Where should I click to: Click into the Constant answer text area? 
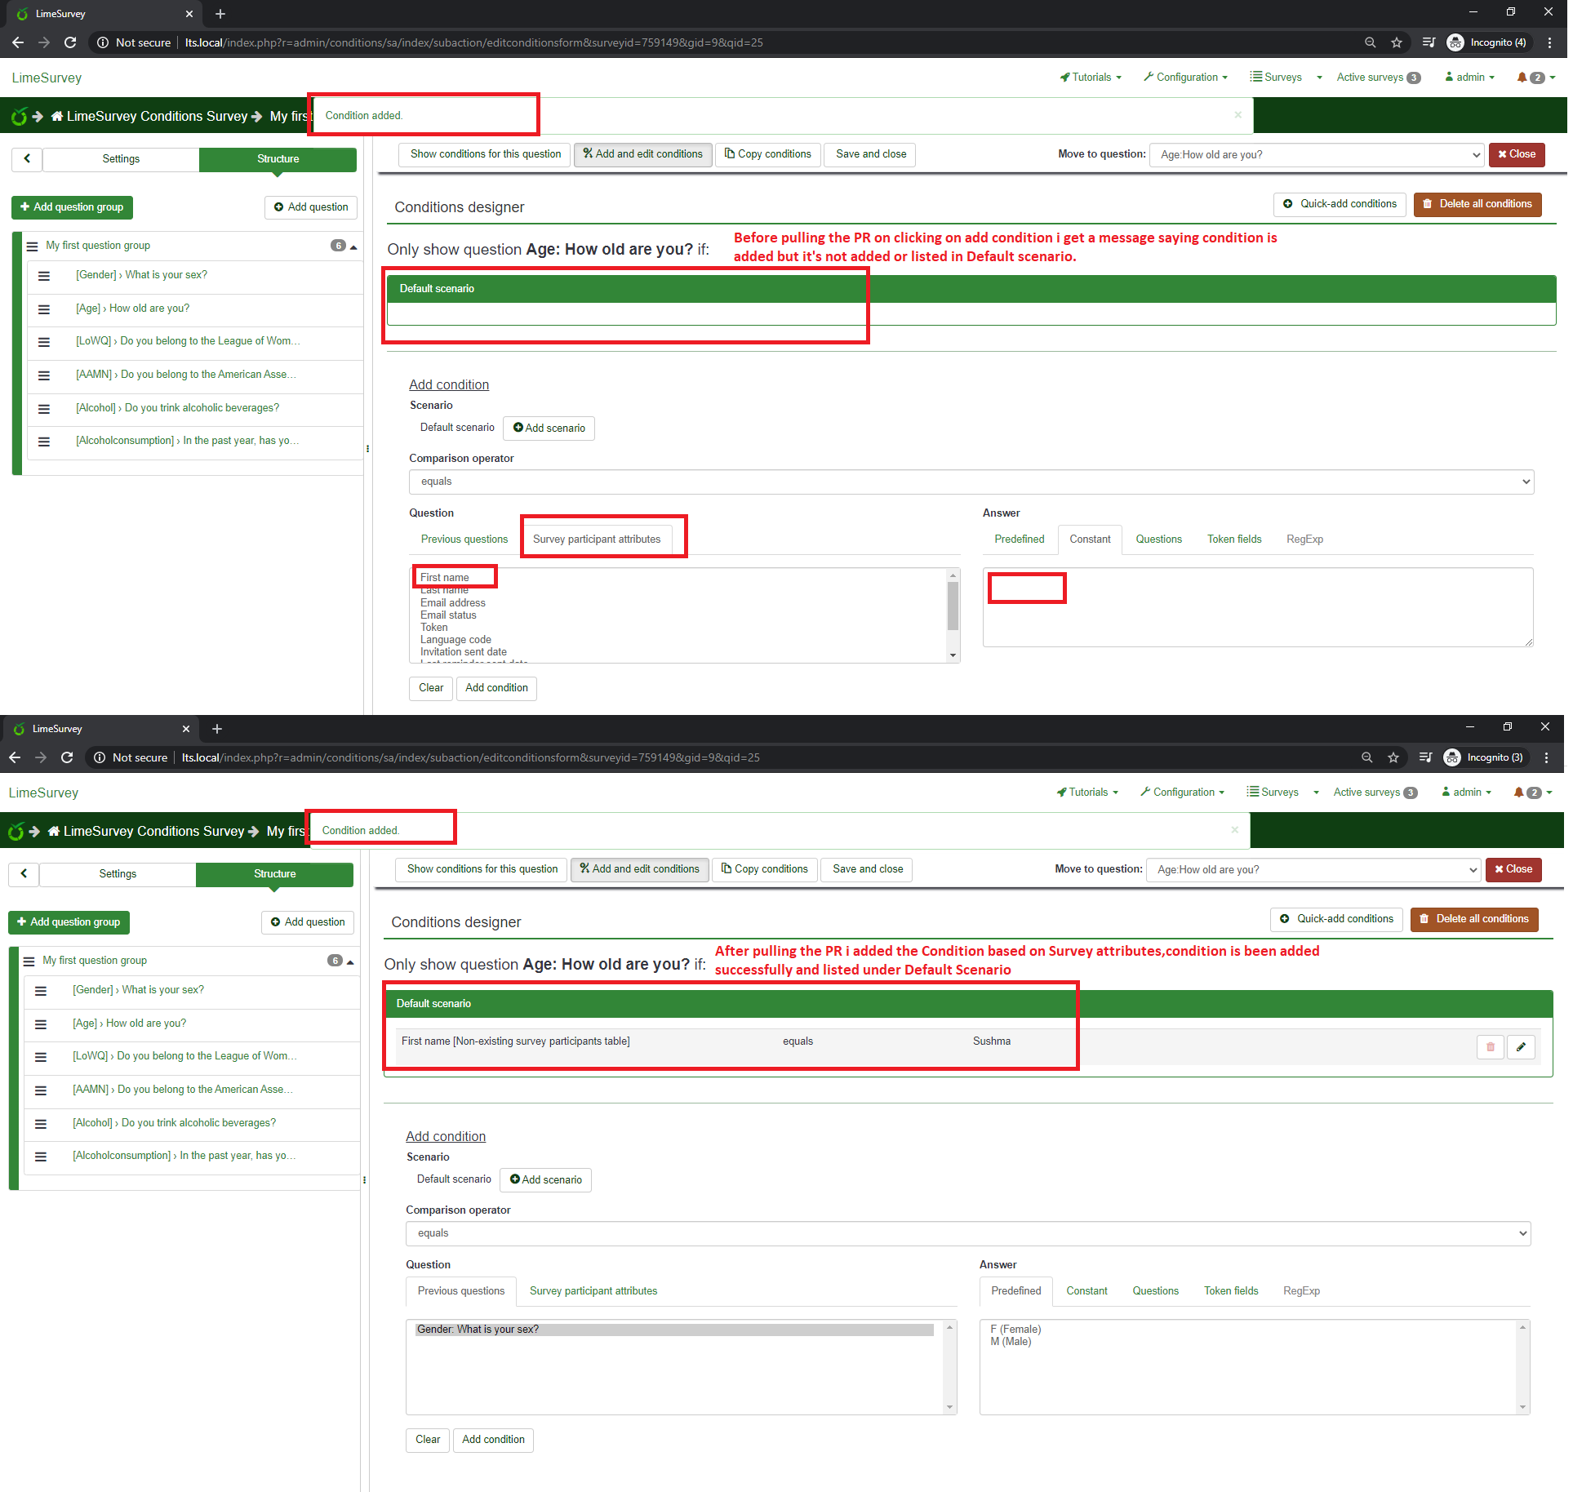click(x=1257, y=607)
